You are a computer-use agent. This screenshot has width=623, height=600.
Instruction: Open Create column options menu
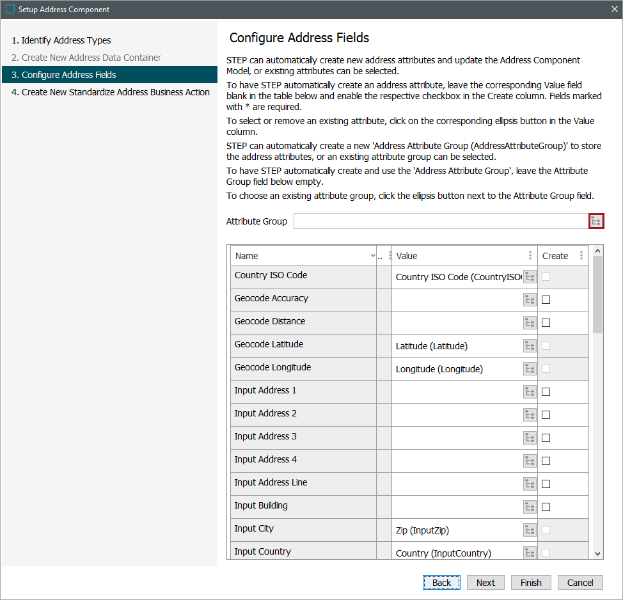581,256
